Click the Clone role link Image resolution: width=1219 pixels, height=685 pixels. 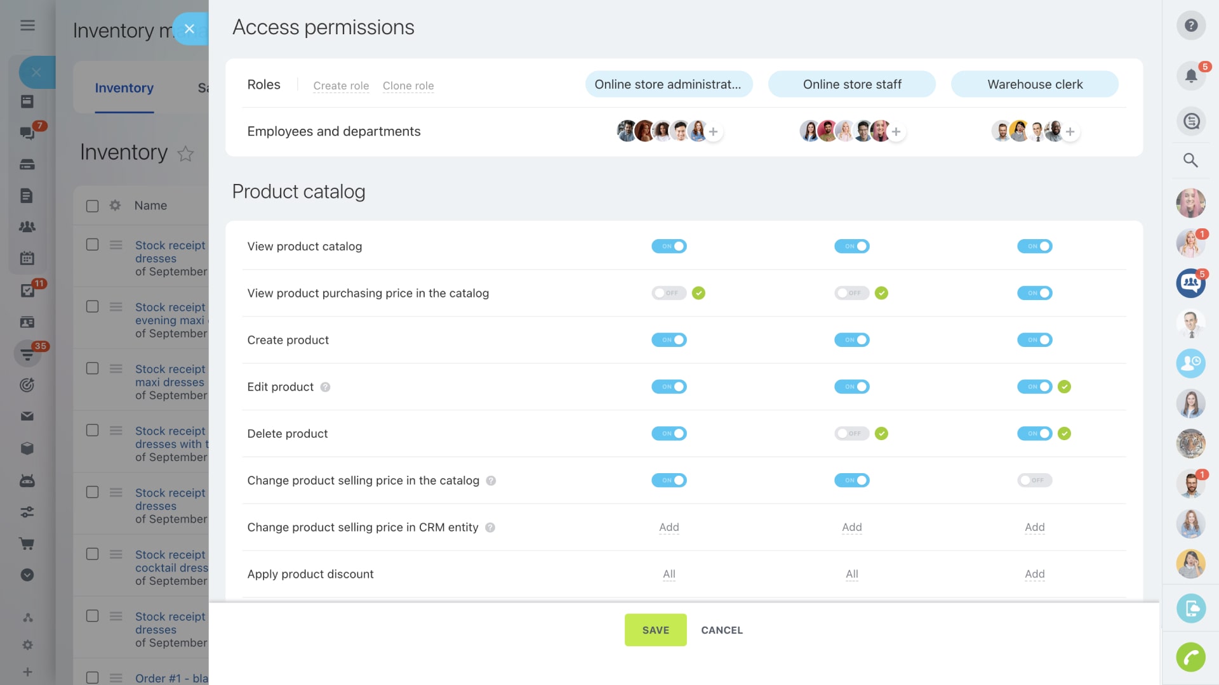click(x=408, y=86)
